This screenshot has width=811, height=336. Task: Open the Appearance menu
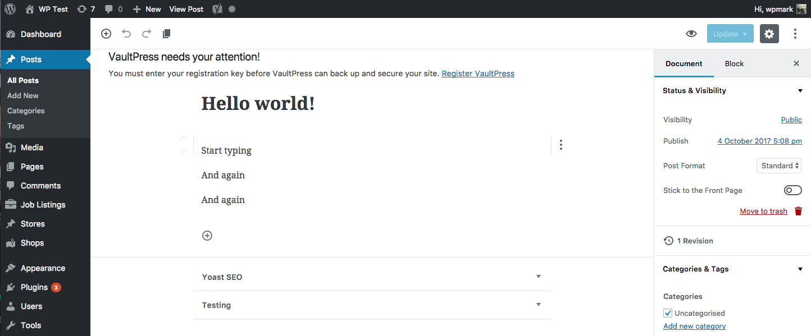tap(45, 268)
